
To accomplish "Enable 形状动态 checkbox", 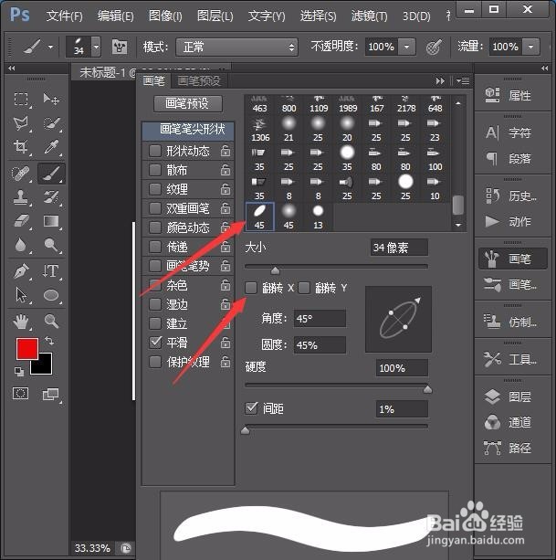I will click(x=155, y=151).
